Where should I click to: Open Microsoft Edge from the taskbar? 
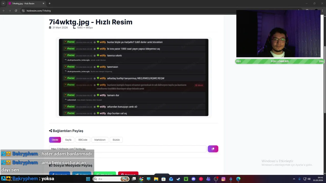(x=238, y=179)
